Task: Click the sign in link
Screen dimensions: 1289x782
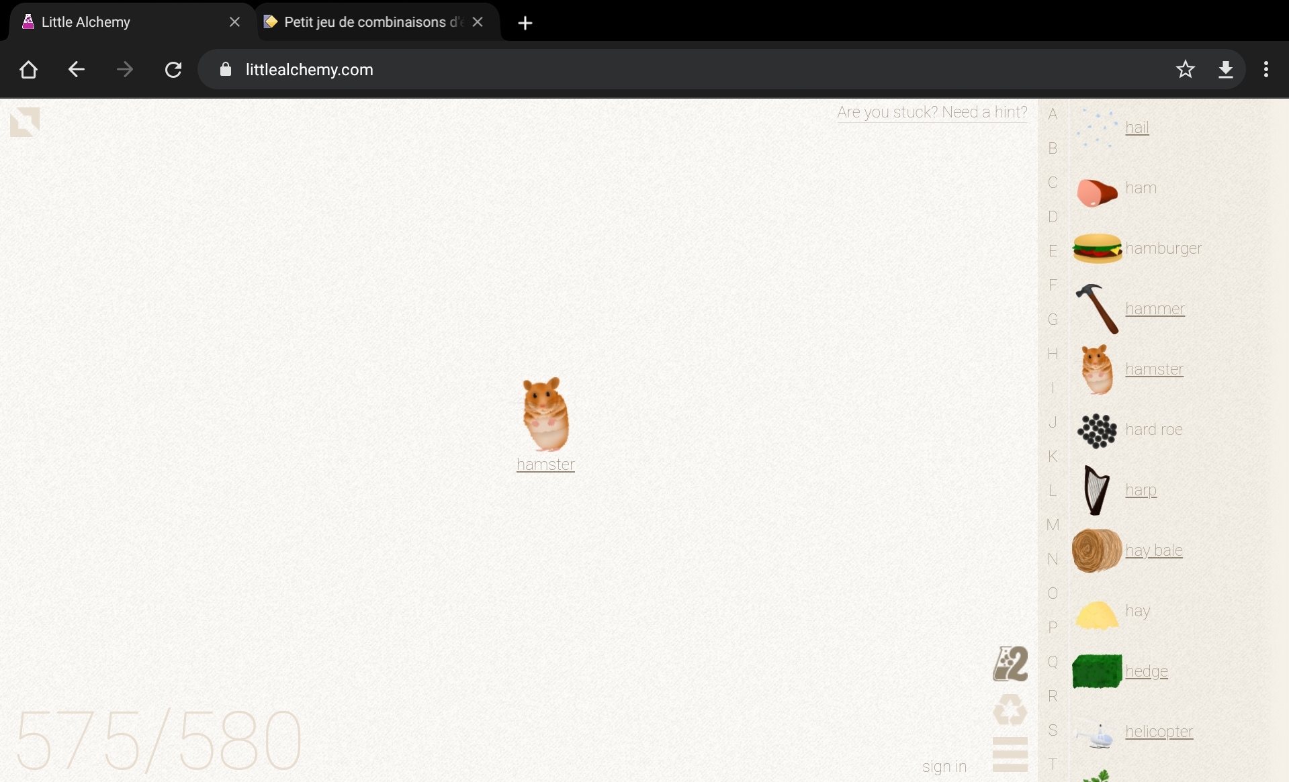Action: [x=944, y=767]
